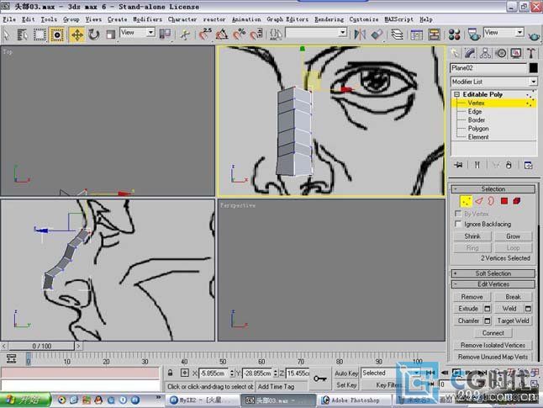Open the Rendering menu
The height and width of the screenshot is (408, 543).
pos(329,19)
